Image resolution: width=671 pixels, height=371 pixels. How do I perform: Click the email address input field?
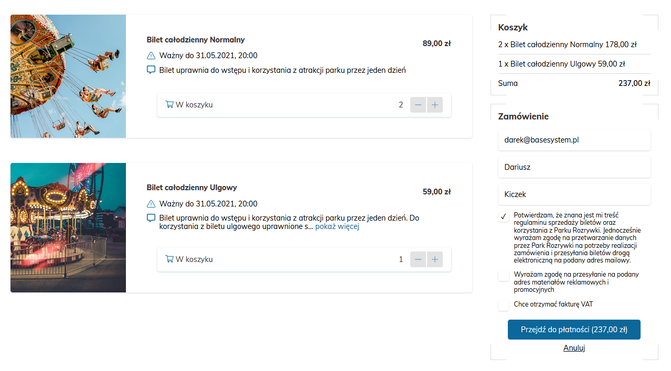pyautogui.click(x=574, y=140)
